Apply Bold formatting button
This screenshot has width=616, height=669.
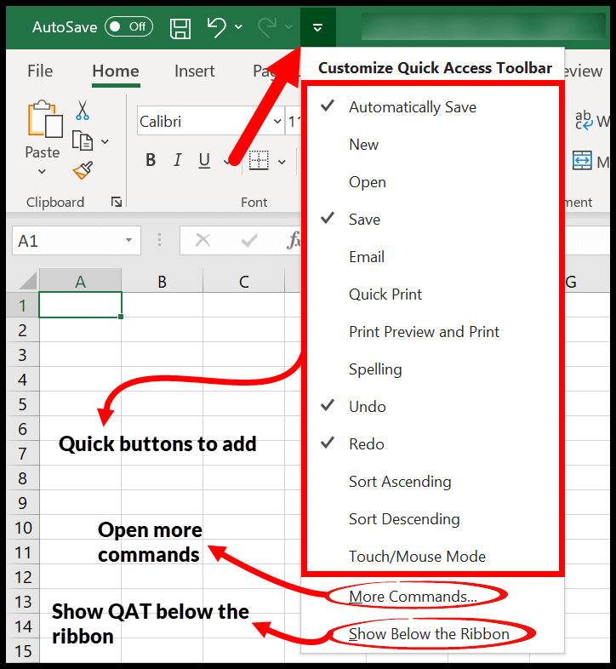[151, 160]
